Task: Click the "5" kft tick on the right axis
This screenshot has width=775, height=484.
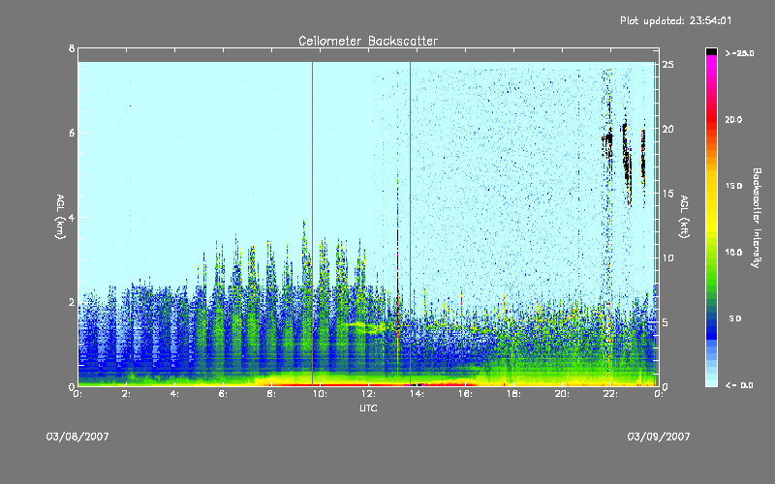Action: tap(665, 322)
